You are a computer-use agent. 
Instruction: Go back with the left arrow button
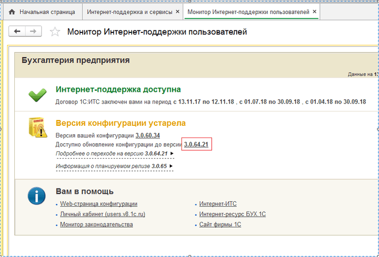coord(17,31)
